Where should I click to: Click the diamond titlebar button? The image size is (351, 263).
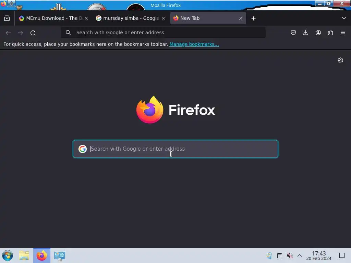point(12,3)
